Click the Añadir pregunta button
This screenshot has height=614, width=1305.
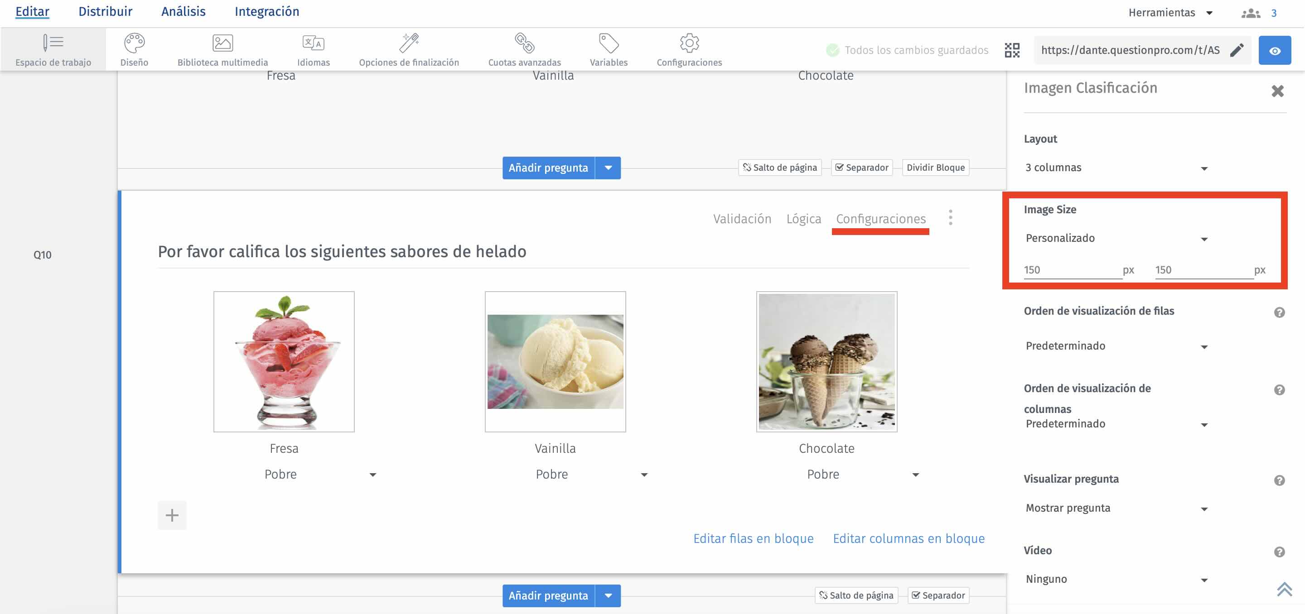pyautogui.click(x=548, y=168)
